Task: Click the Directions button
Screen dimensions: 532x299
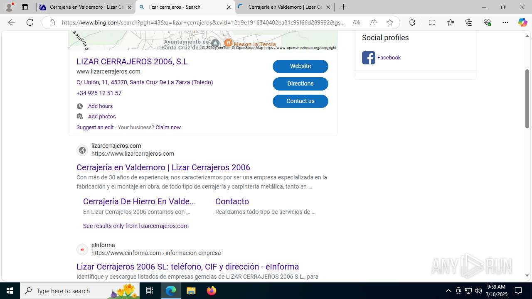Action: tap(300, 84)
